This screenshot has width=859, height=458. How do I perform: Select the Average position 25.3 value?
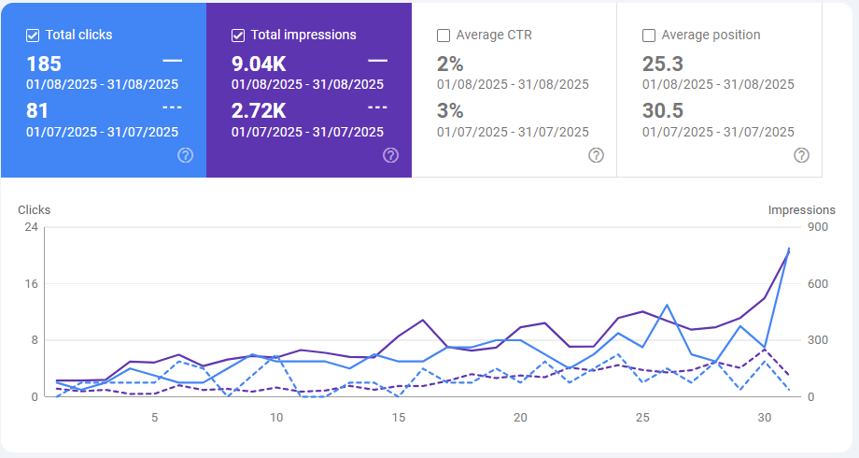pos(663,64)
